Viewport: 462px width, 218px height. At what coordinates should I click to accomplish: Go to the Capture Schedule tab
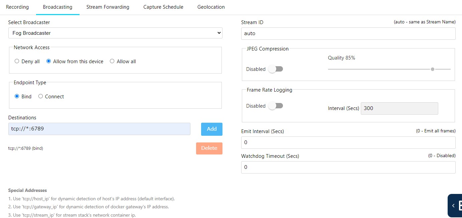[x=163, y=7]
